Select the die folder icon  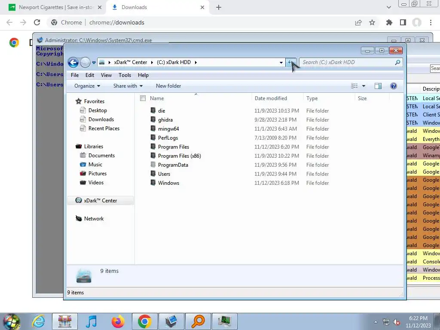point(153,110)
